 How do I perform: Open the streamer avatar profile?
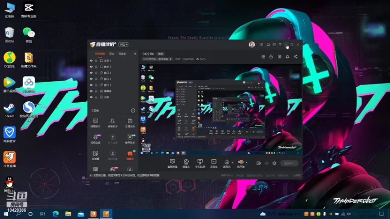click(252, 44)
